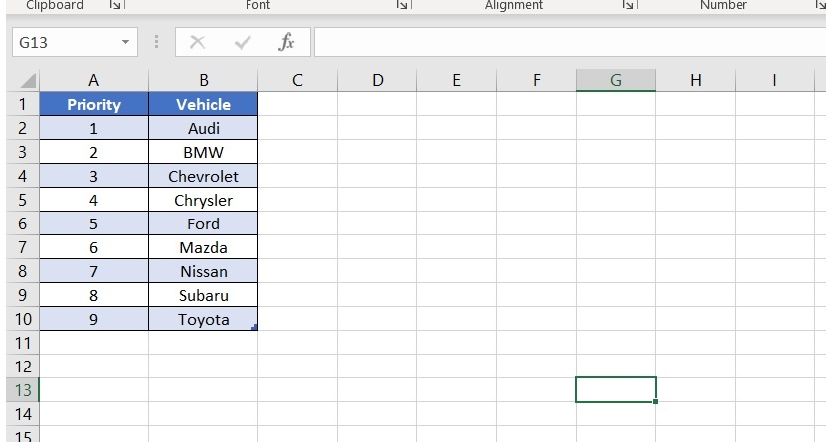Select priority cell with value 1
826x442 pixels.
(93, 128)
